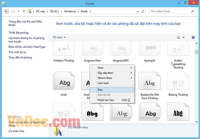This screenshot has width=200, height=139.
Task: Choose 'Dán' to paste the font
Action: pyautogui.click(x=112, y=90)
